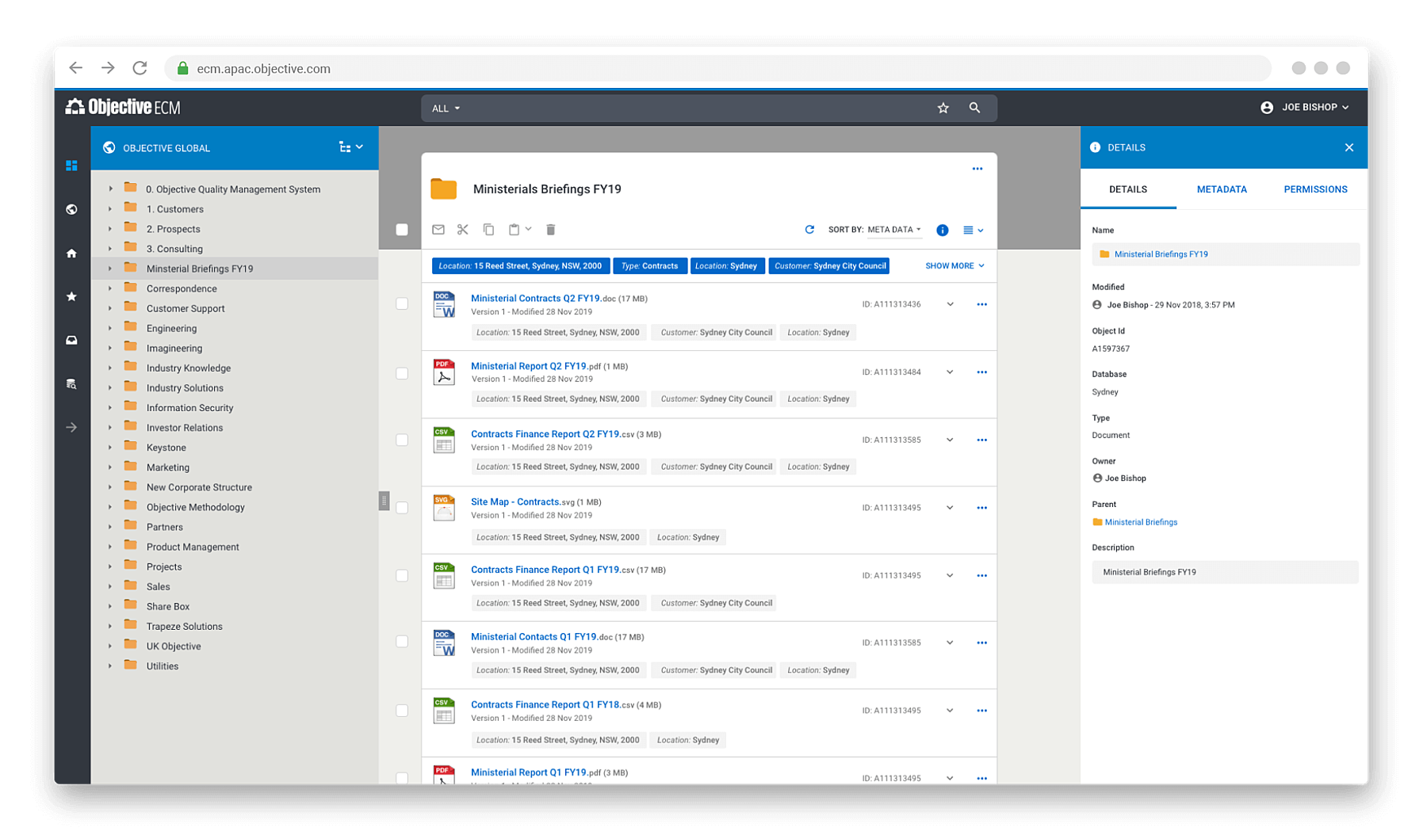Click the Description text field
Image resolution: width=1427 pixels, height=839 pixels.
point(1225,572)
